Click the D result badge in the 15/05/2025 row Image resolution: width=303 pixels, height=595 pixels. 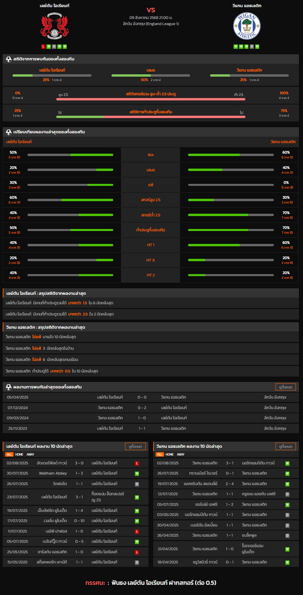point(137,562)
